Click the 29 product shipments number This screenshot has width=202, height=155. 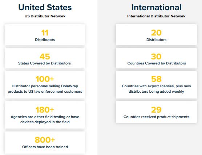156,110
